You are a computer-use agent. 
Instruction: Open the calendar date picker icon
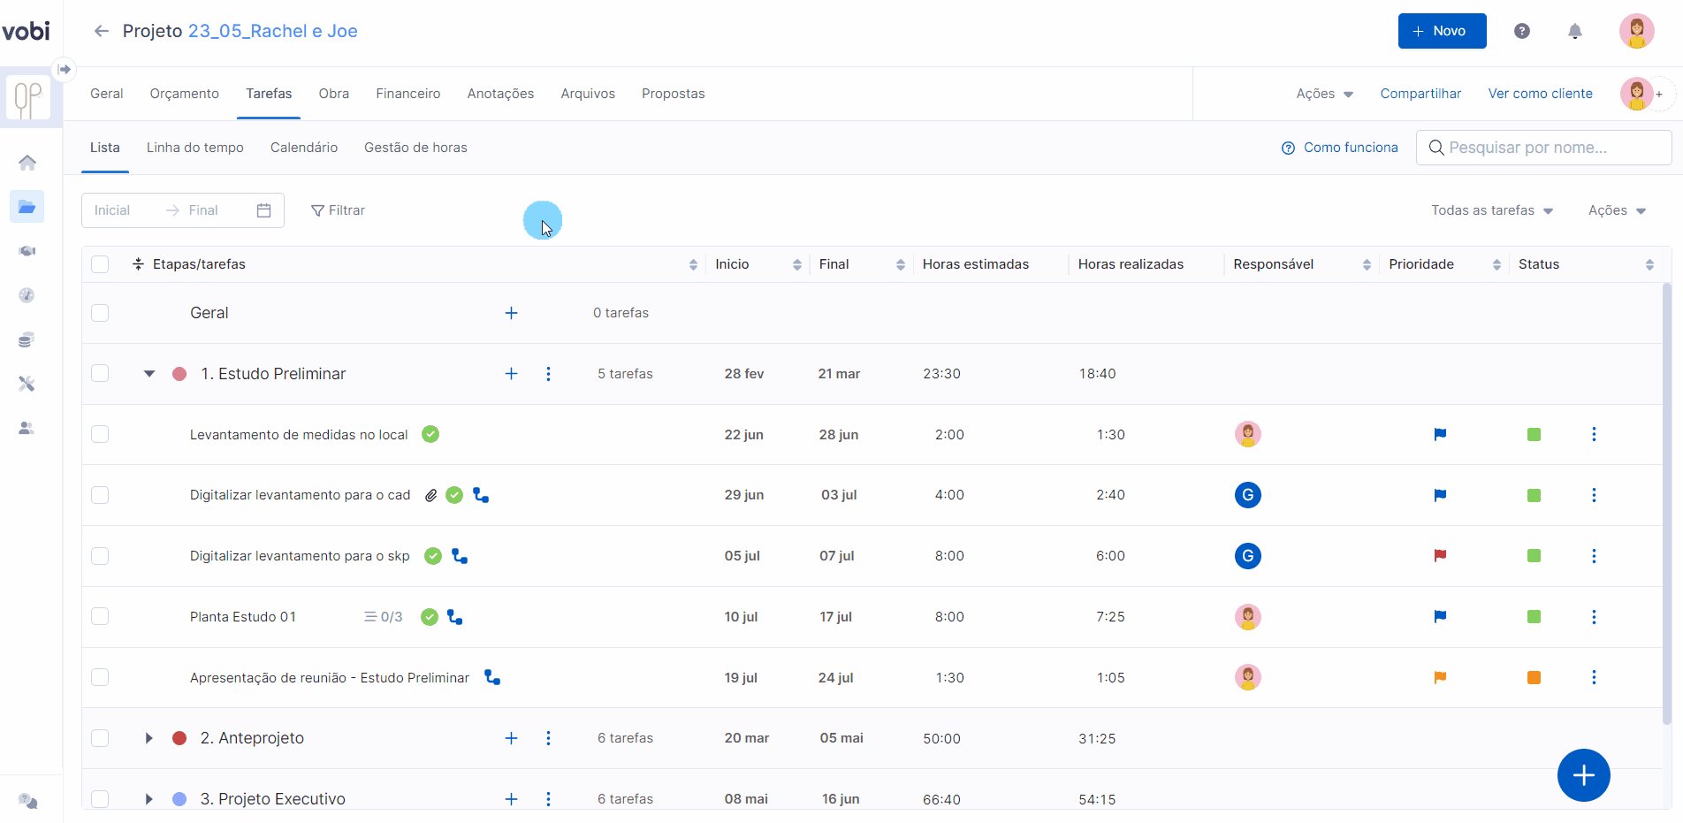click(263, 210)
